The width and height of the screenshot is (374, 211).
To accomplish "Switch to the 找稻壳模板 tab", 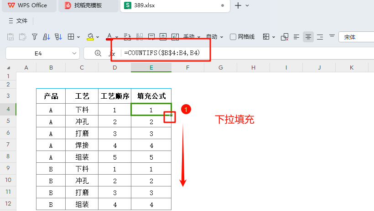I will (88, 5).
